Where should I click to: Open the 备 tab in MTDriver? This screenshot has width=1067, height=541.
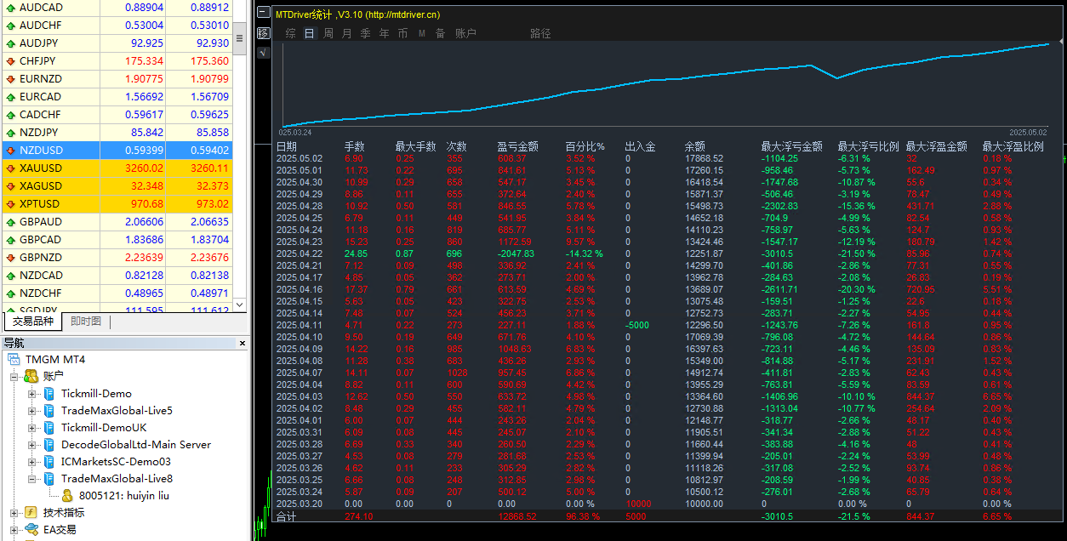point(441,33)
